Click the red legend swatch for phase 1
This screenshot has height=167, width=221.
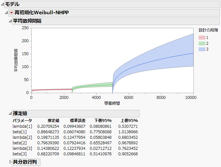tap(201, 38)
